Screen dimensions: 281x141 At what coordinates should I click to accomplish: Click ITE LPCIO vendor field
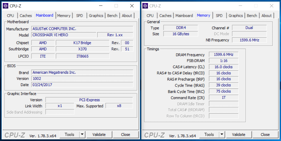point(43,56)
